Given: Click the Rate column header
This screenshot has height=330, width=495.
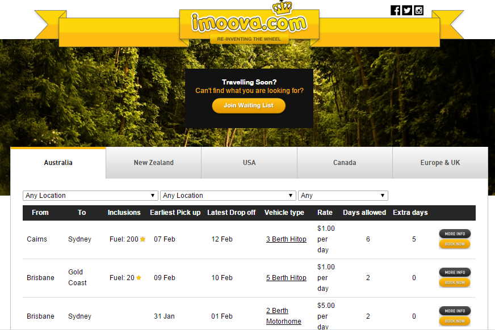Looking at the screenshot, I should point(325,213).
